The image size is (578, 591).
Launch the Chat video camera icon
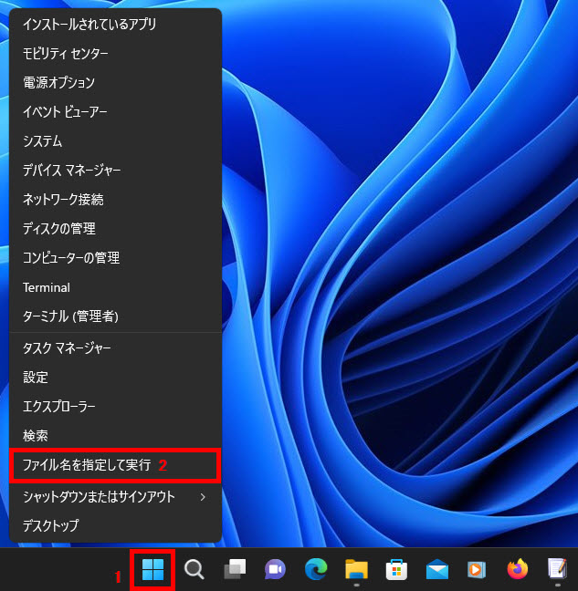pyautogui.click(x=275, y=570)
